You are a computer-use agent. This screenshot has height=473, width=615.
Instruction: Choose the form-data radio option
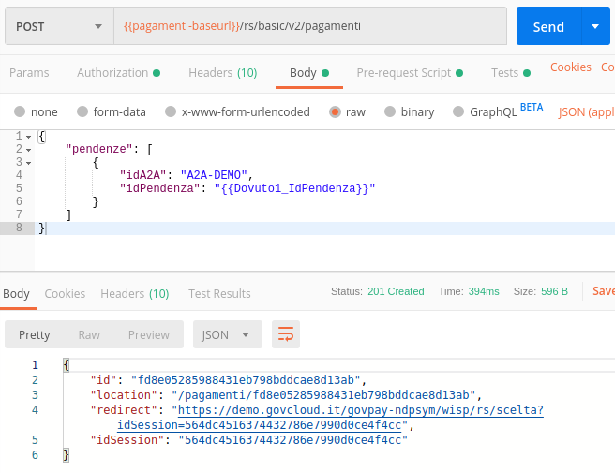click(x=82, y=111)
